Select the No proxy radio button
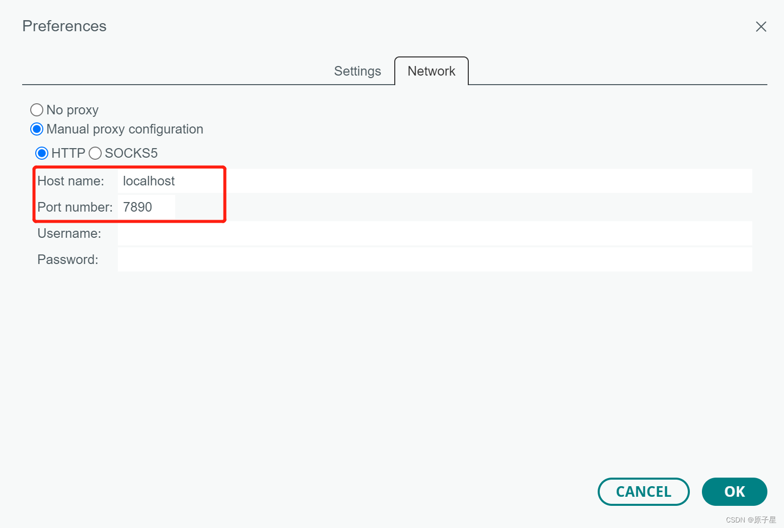Image resolution: width=784 pixels, height=528 pixels. (x=36, y=110)
